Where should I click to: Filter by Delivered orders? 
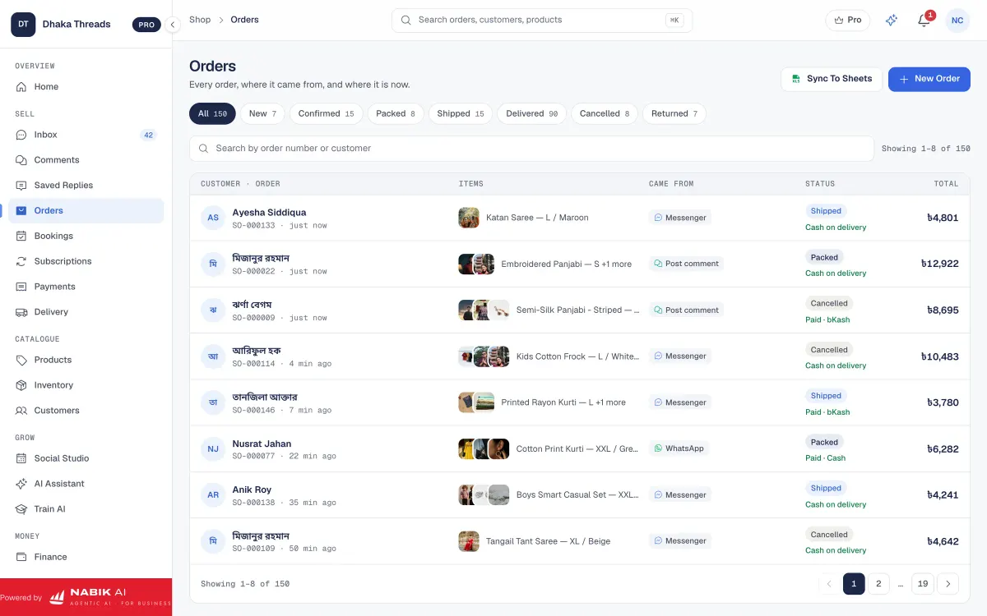(531, 113)
